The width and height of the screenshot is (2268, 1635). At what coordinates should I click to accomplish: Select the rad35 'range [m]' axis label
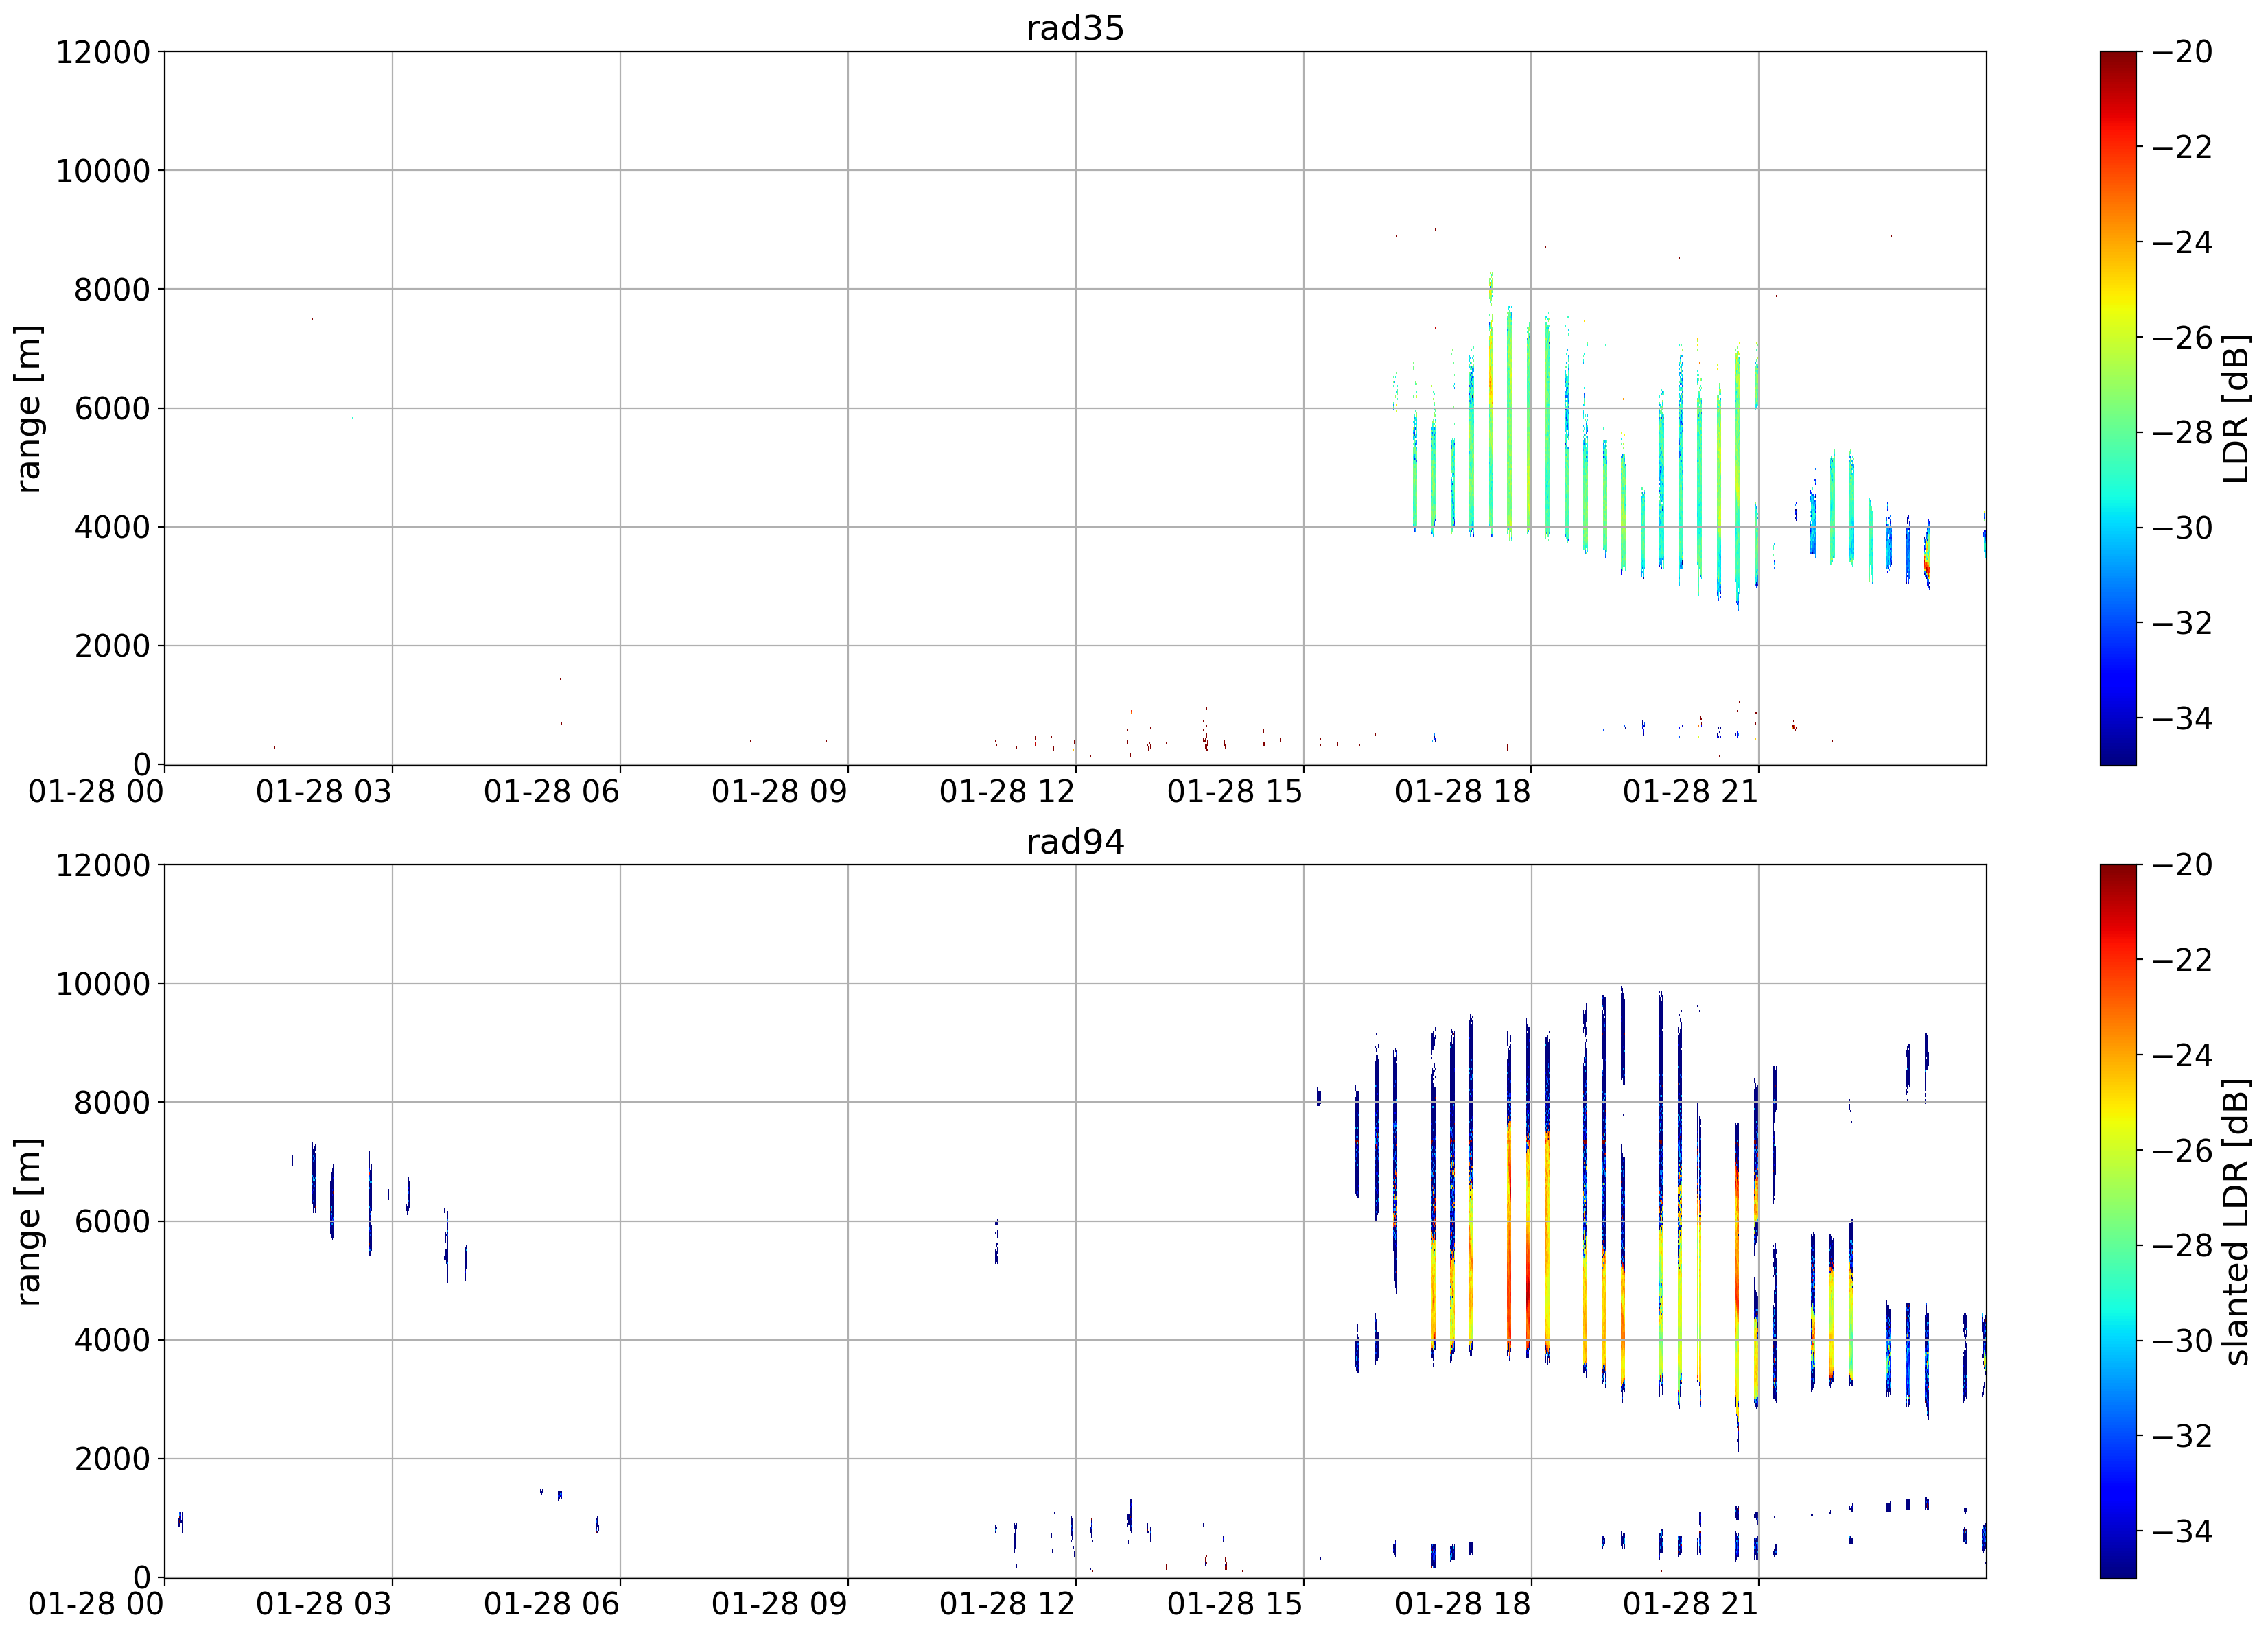click(28, 408)
